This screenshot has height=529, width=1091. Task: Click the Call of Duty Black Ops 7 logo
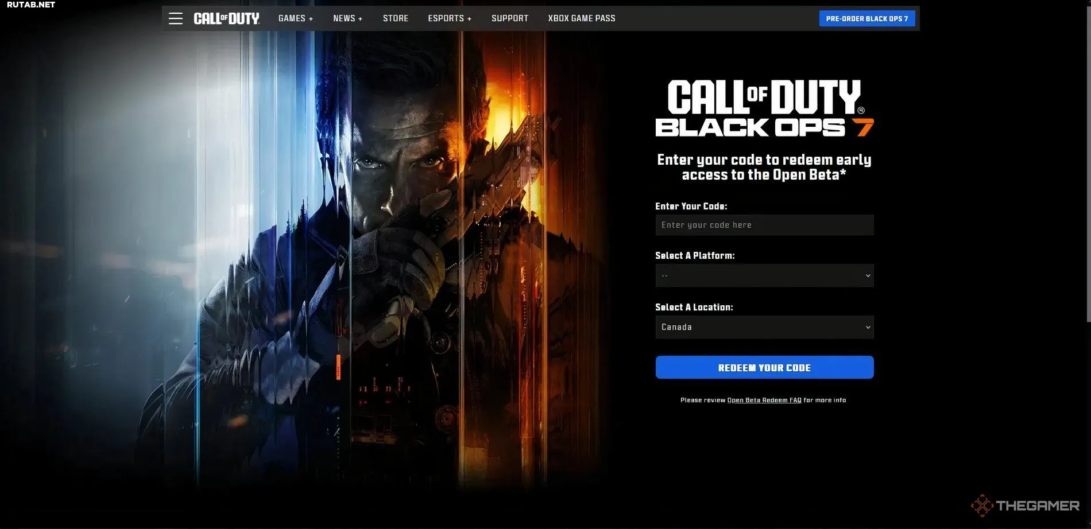[764, 108]
